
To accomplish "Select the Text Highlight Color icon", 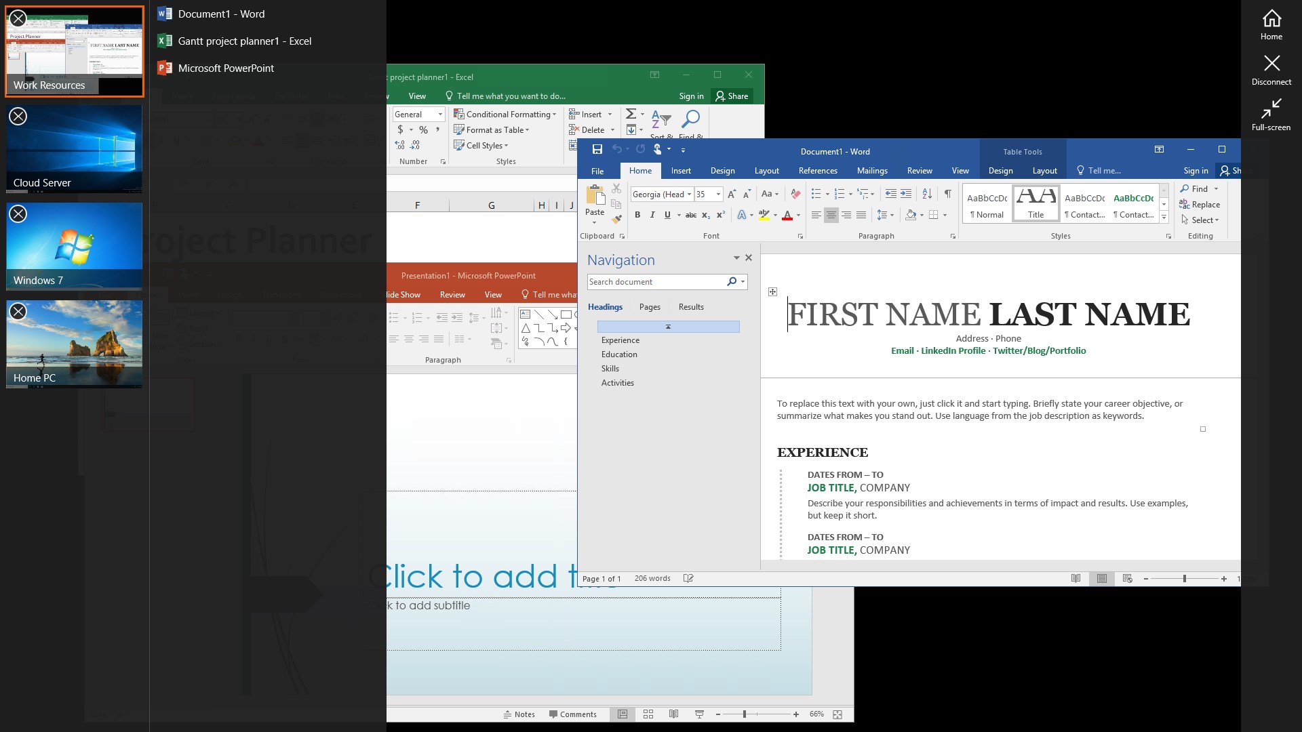I will point(766,215).
